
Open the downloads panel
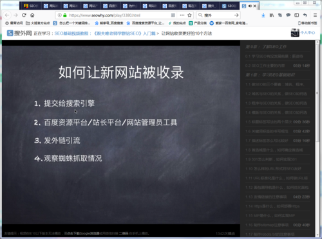(x=263, y=15)
